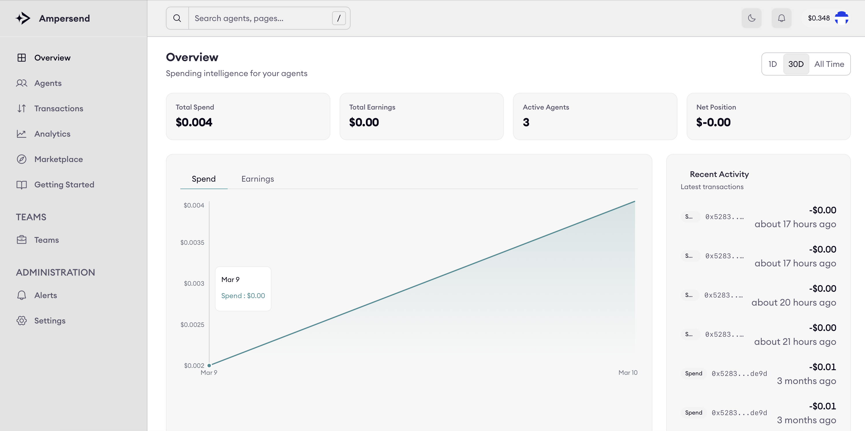Open Transactions from the sidebar
This screenshot has height=431, width=865.
pos(21,108)
